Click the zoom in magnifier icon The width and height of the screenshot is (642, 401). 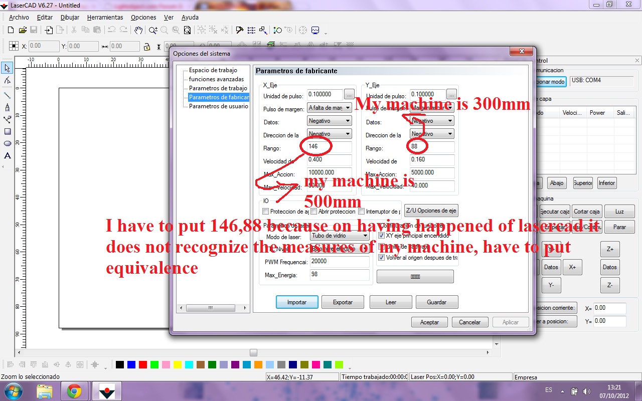click(153, 30)
